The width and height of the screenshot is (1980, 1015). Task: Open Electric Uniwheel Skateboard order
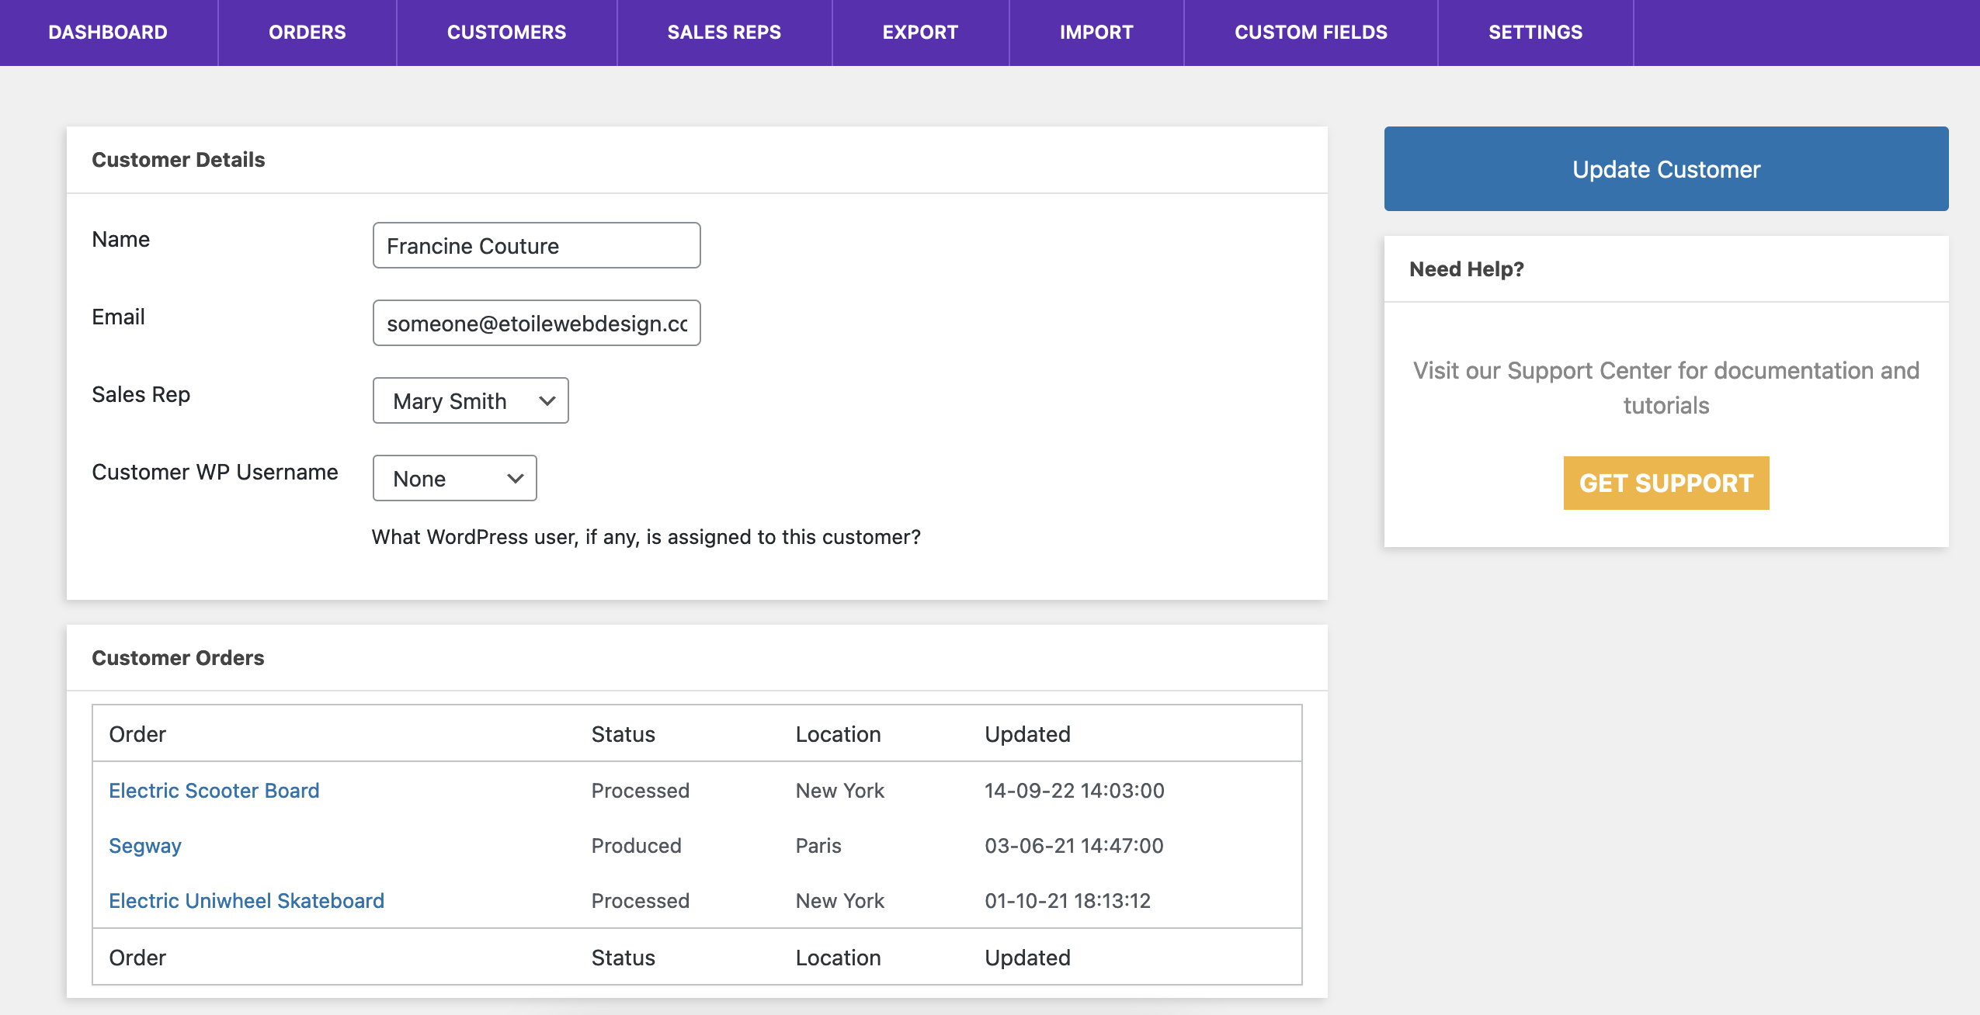coord(247,900)
